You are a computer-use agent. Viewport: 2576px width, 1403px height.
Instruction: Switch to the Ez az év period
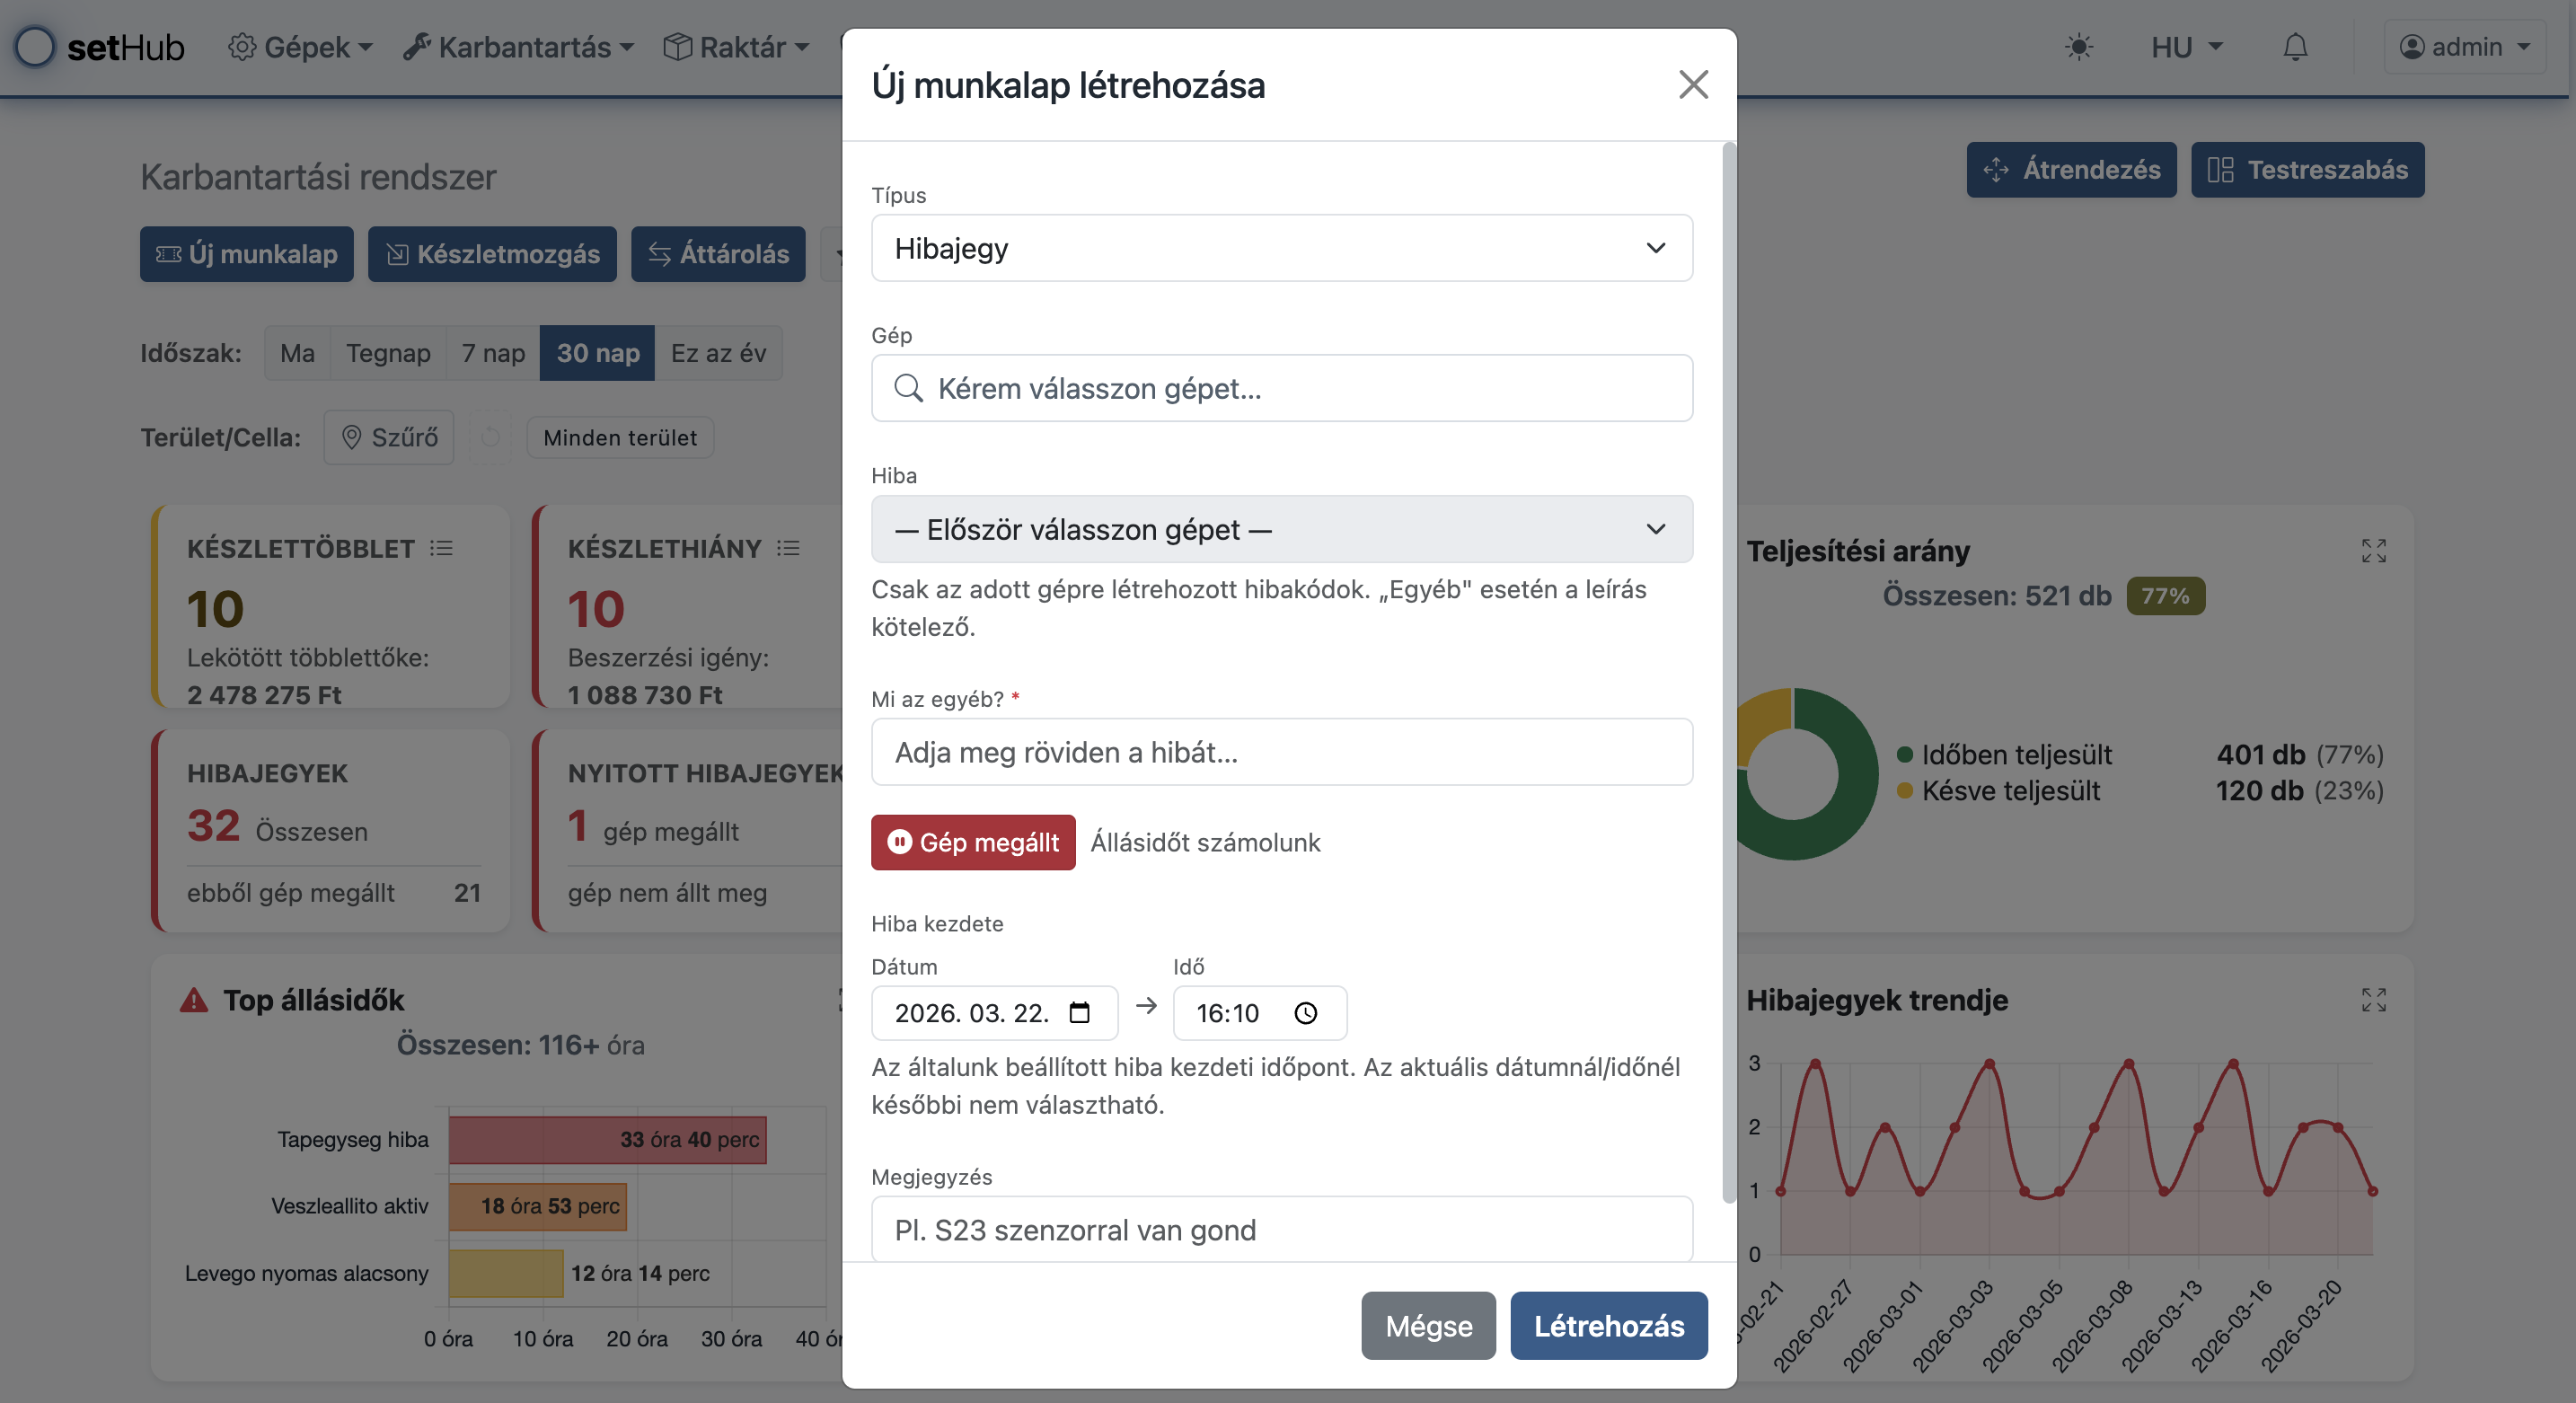click(718, 352)
